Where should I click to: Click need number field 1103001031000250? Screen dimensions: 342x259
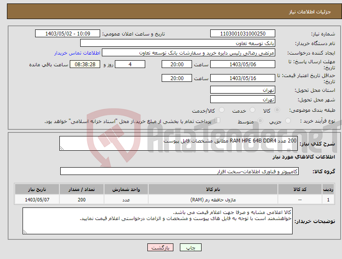(x=243, y=34)
